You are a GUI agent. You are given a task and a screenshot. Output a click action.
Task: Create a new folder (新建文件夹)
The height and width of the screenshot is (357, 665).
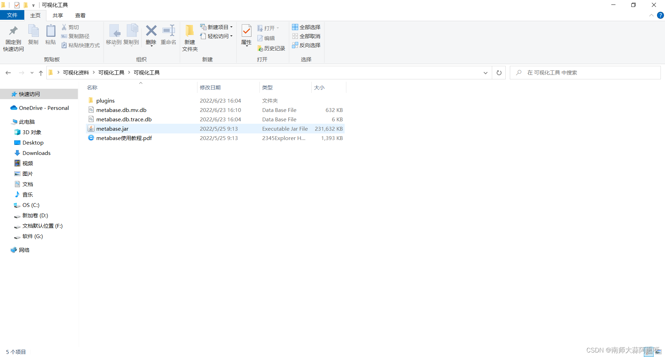[190, 38]
